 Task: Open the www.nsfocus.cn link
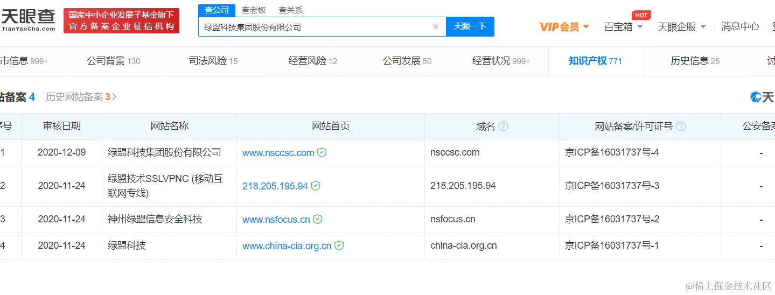[x=276, y=220]
